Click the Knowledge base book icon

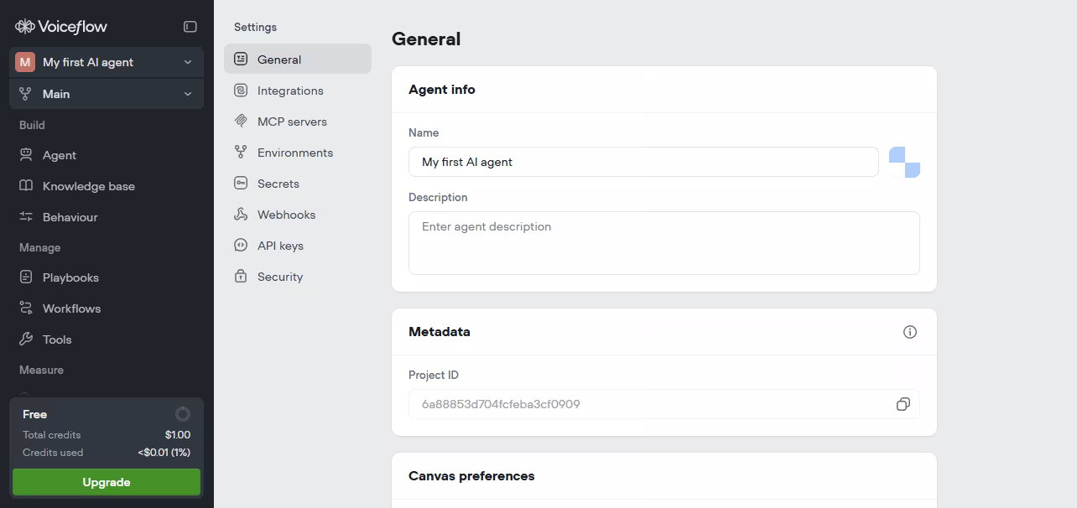tap(26, 186)
